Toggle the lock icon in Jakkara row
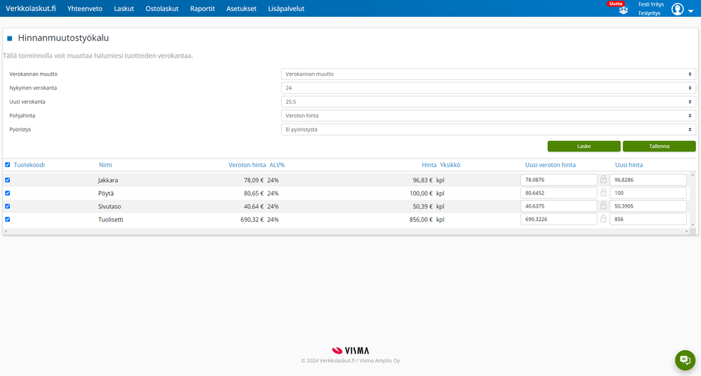Image resolution: width=701 pixels, height=376 pixels. pos(603,180)
